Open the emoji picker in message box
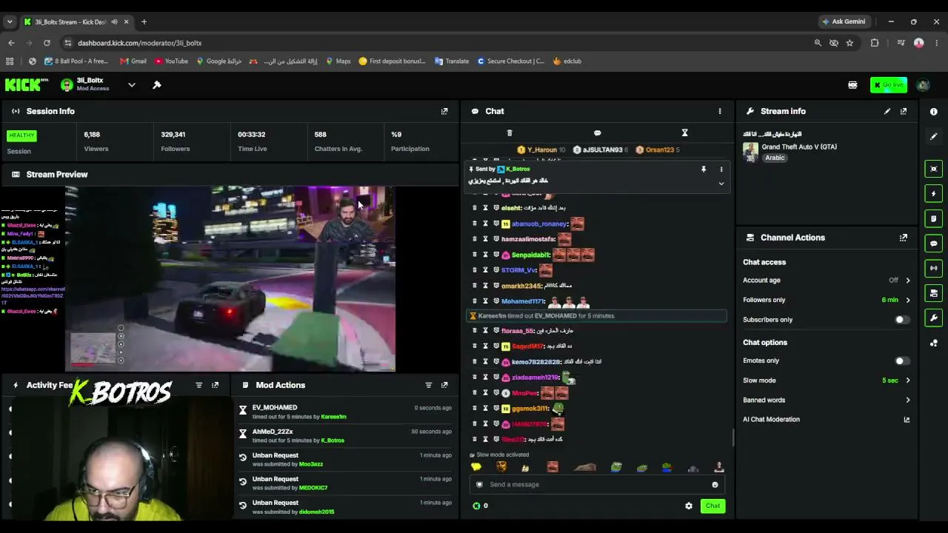Screen dimensions: 948x533 pyautogui.click(x=715, y=485)
